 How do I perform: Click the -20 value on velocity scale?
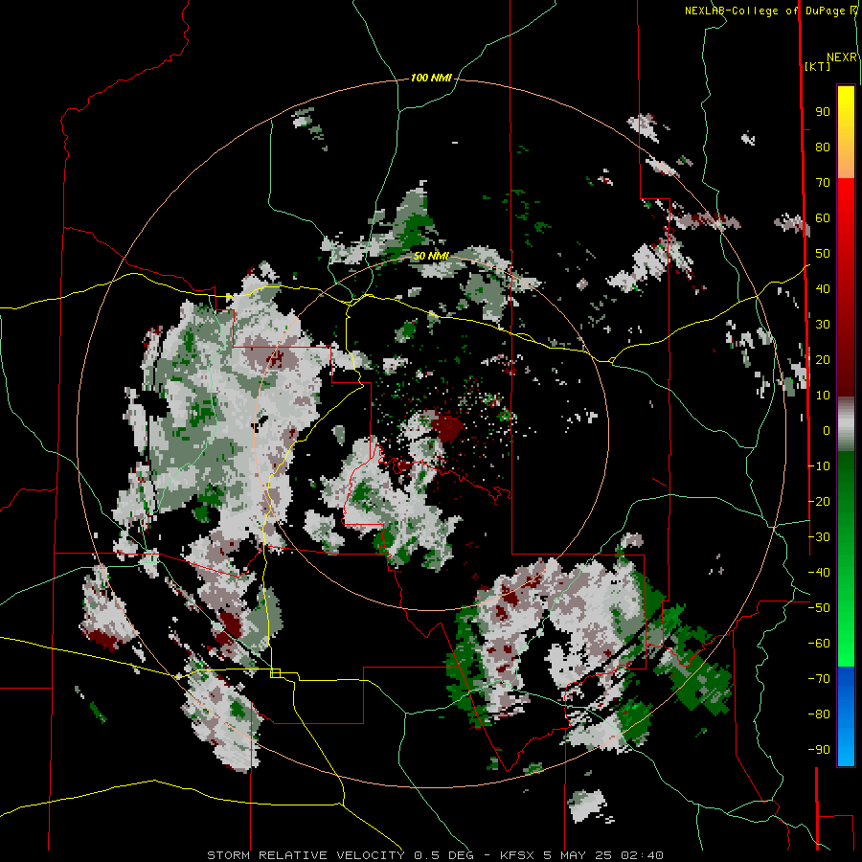tap(819, 501)
